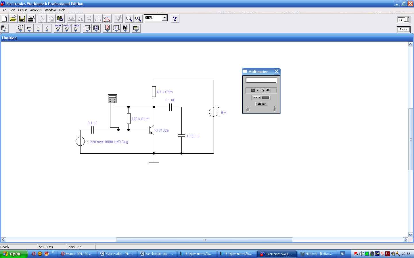Click the Paste clipboard icon
The height and width of the screenshot is (258, 414).
(60, 19)
